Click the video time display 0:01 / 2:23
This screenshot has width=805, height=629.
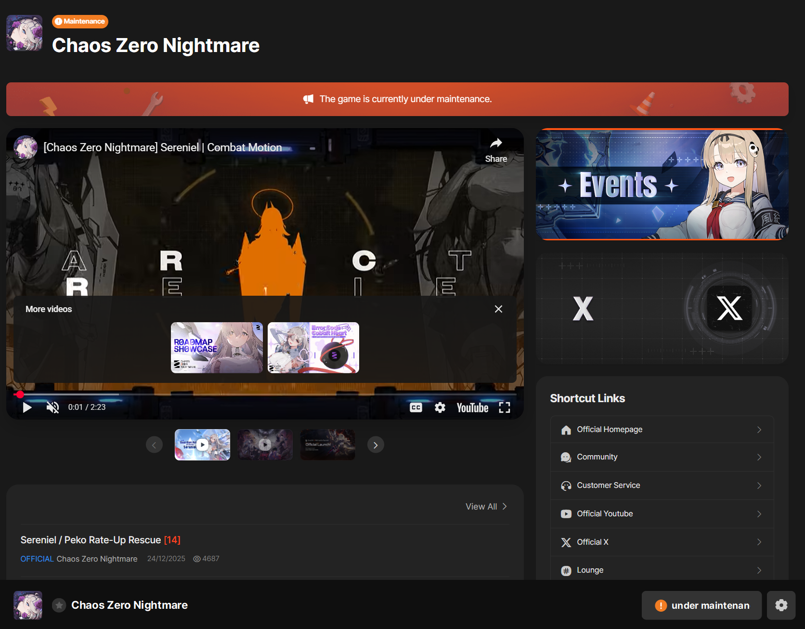(x=87, y=407)
